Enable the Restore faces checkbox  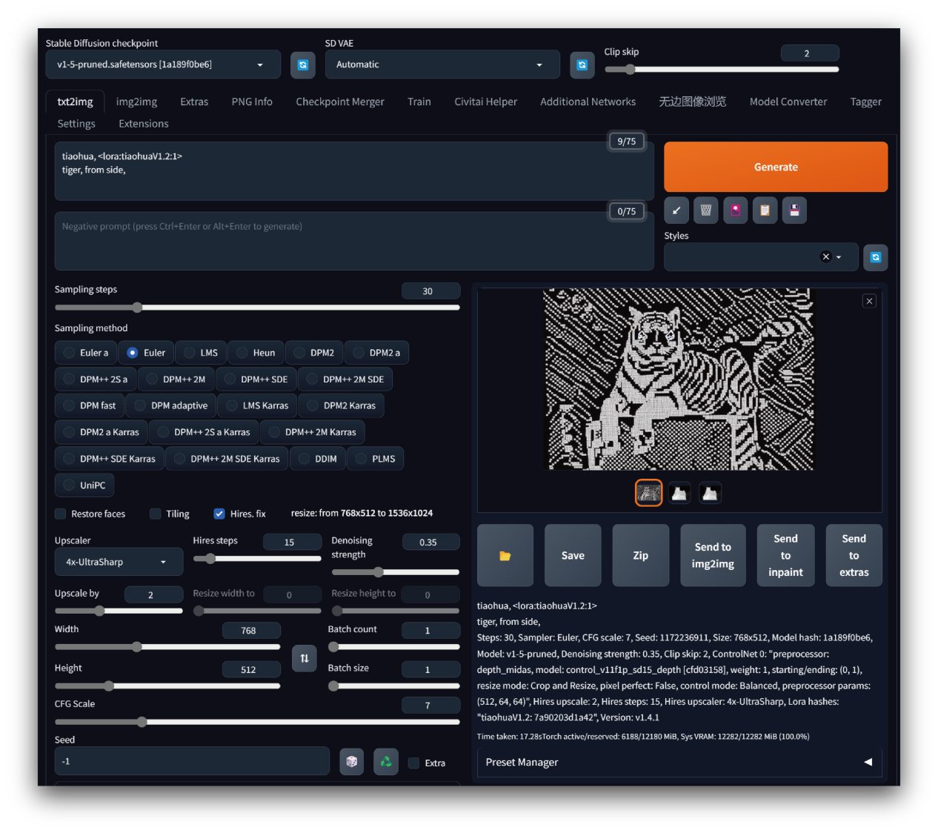(61, 514)
